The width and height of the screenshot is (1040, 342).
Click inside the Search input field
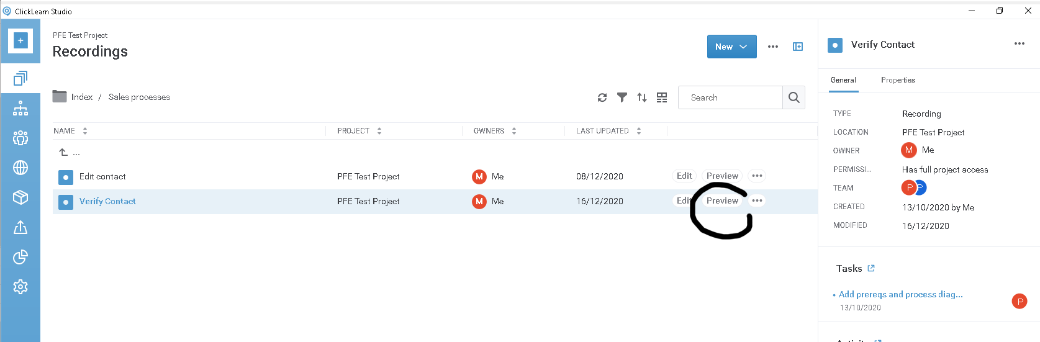point(730,97)
